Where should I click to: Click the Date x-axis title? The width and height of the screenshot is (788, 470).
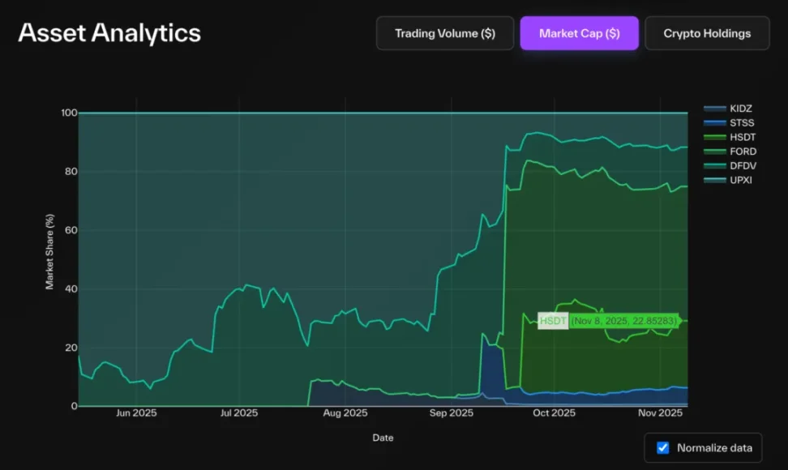(x=383, y=438)
